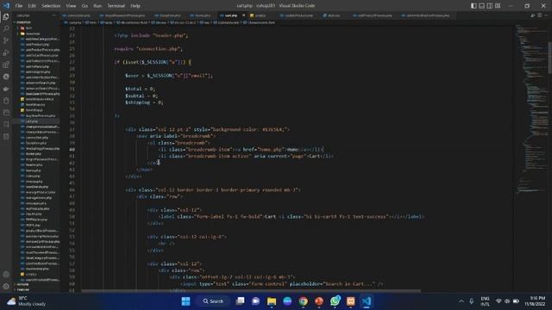Viewport: 552px width, 310px height.
Task: Click the require "connection.php" line
Action: point(148,49)
